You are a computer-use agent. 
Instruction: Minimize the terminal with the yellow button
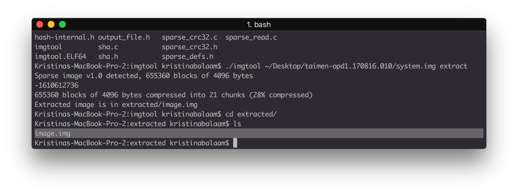[51, 25]
